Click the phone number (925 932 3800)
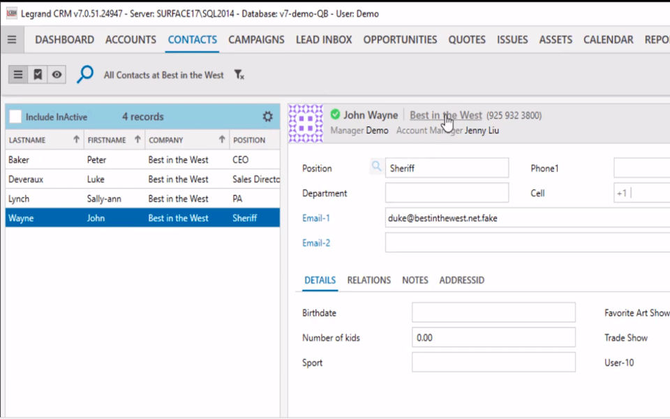Viewport: 670px width, 419px height. [x=514, y=115]
